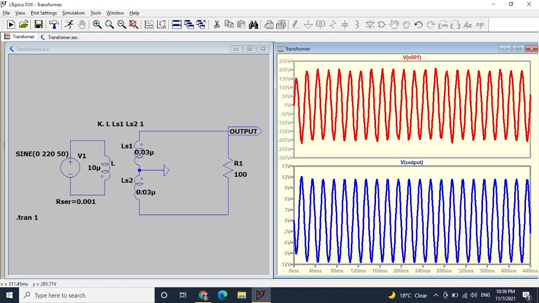This screenshot has height=303, width=539.
Task: Open the Control Panel hammer icon
Action: click(x=53, y=24)
